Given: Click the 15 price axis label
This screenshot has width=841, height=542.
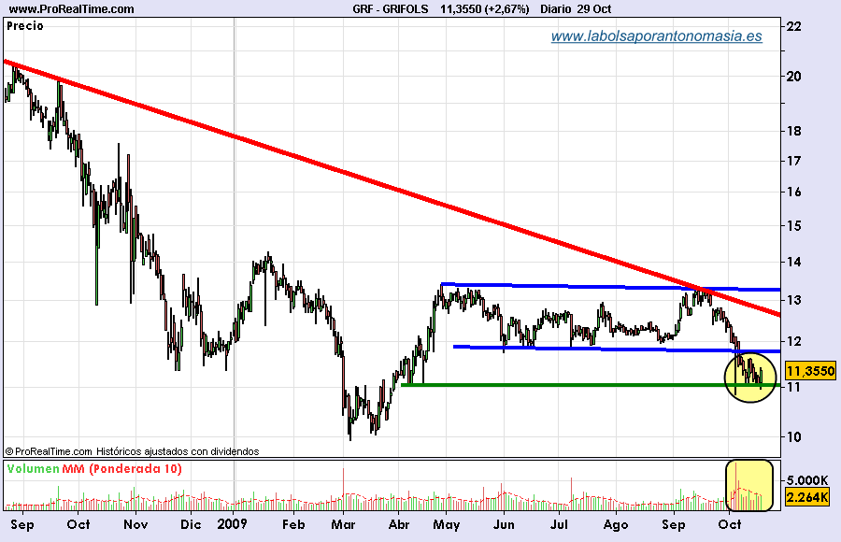Looking at the screenshot, I should click(x=793, y=225).
